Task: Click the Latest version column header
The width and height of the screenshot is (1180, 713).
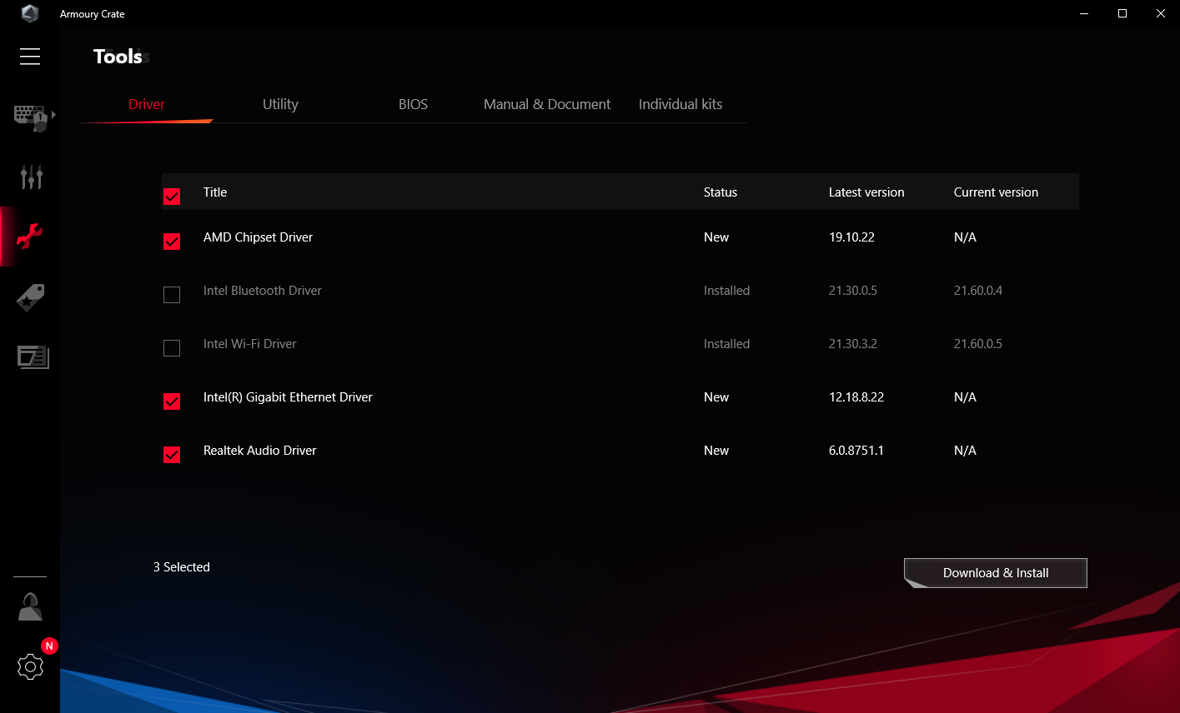Action: pyautogui.click(x=866, y=192)
